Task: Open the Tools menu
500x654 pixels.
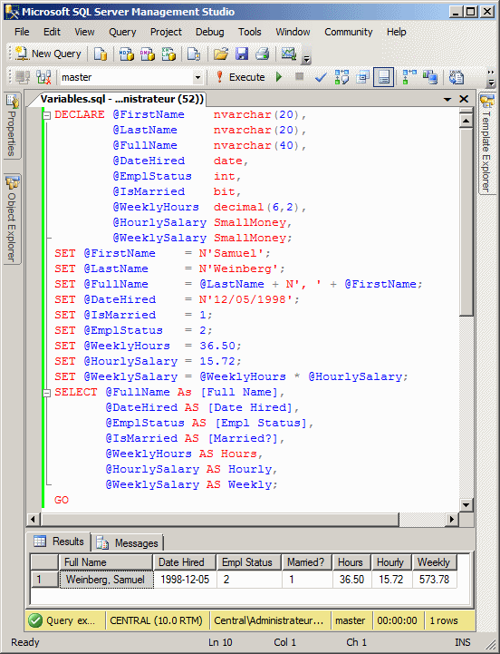Action: [250, 32]
